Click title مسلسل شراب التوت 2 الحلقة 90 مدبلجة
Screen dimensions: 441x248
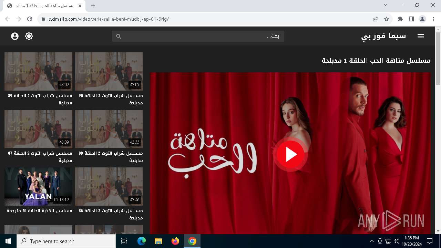click(111, 99)
